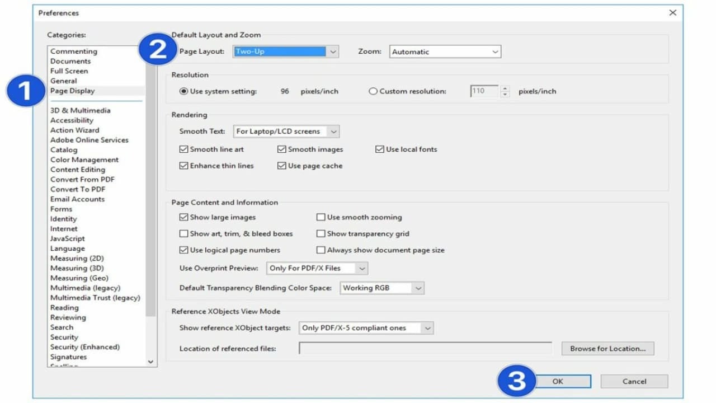Open the Zoom dropdown set to Automatic

[445, 51]
